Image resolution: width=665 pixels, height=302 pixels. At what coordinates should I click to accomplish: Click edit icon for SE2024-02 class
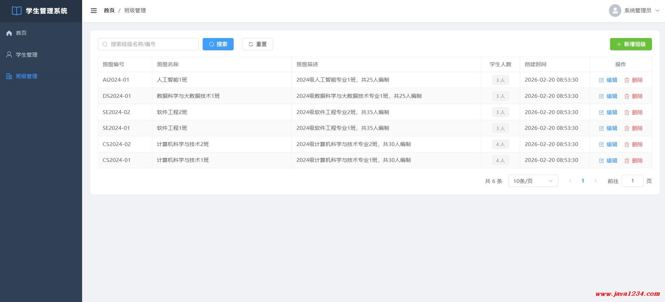602,113
